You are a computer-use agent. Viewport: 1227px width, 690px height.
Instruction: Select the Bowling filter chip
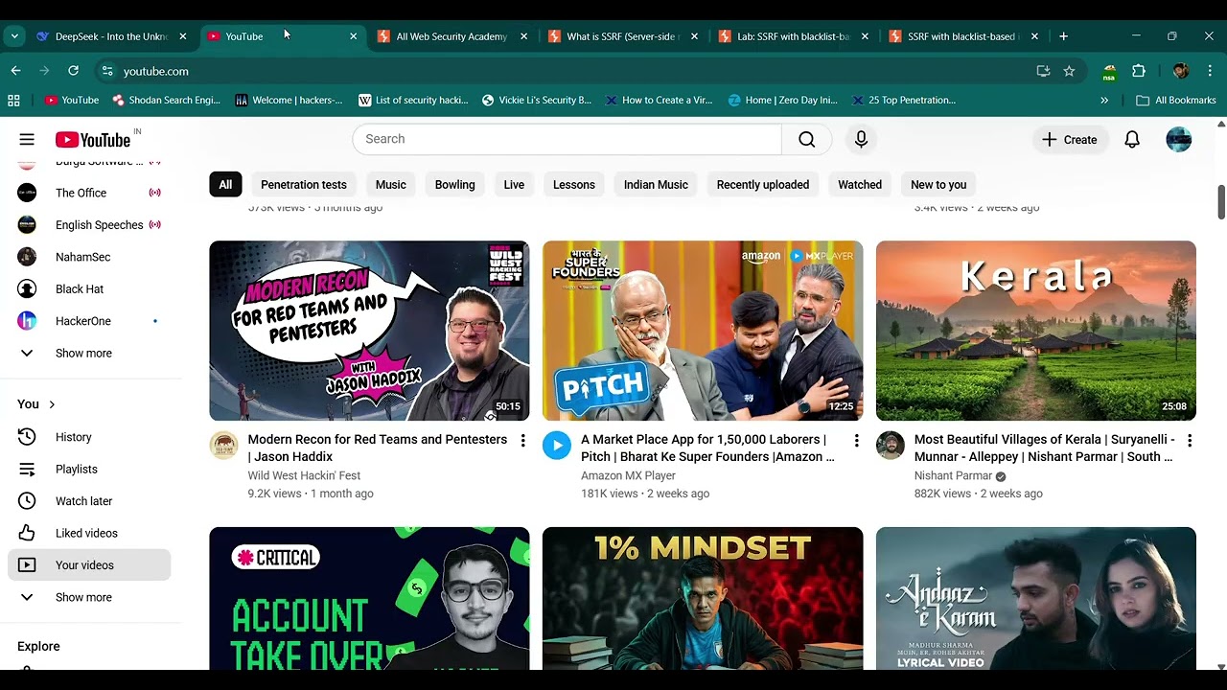(x=455, y=185)
